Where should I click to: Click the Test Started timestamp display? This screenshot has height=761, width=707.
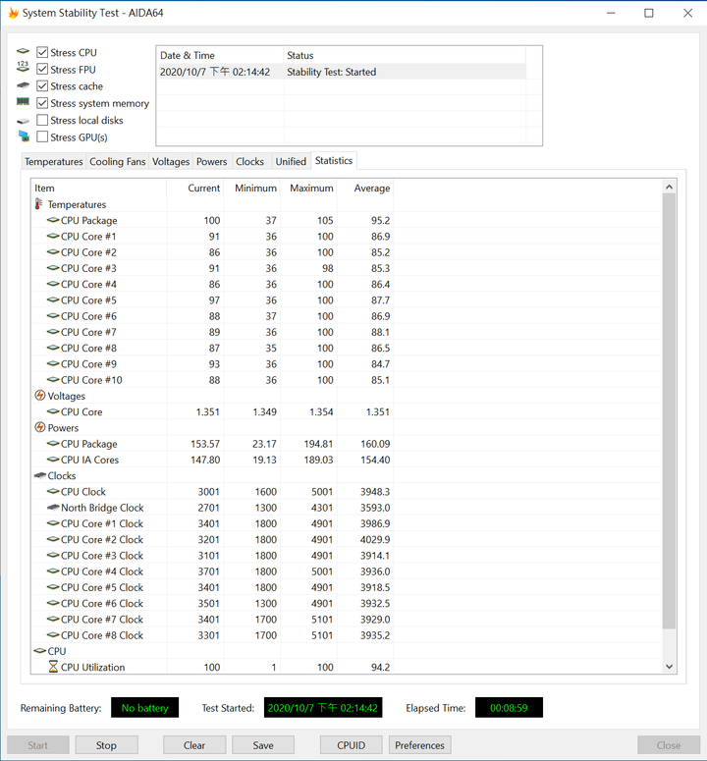(x=323, y=708)
